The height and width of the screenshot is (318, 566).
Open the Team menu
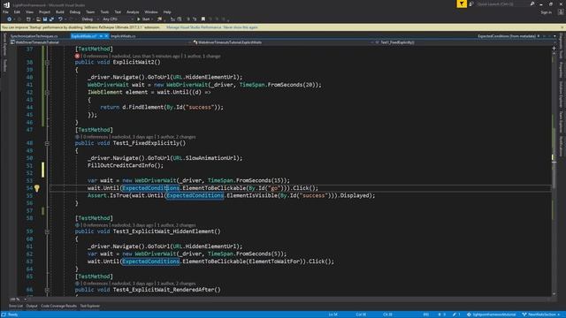point(90,12)
